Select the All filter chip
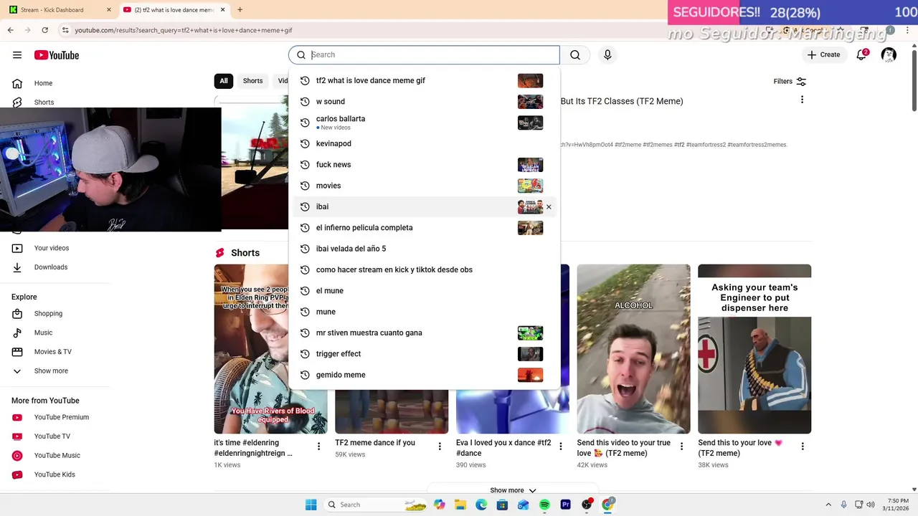Viewport: 918px width, 516px height. tap(224, 81)
